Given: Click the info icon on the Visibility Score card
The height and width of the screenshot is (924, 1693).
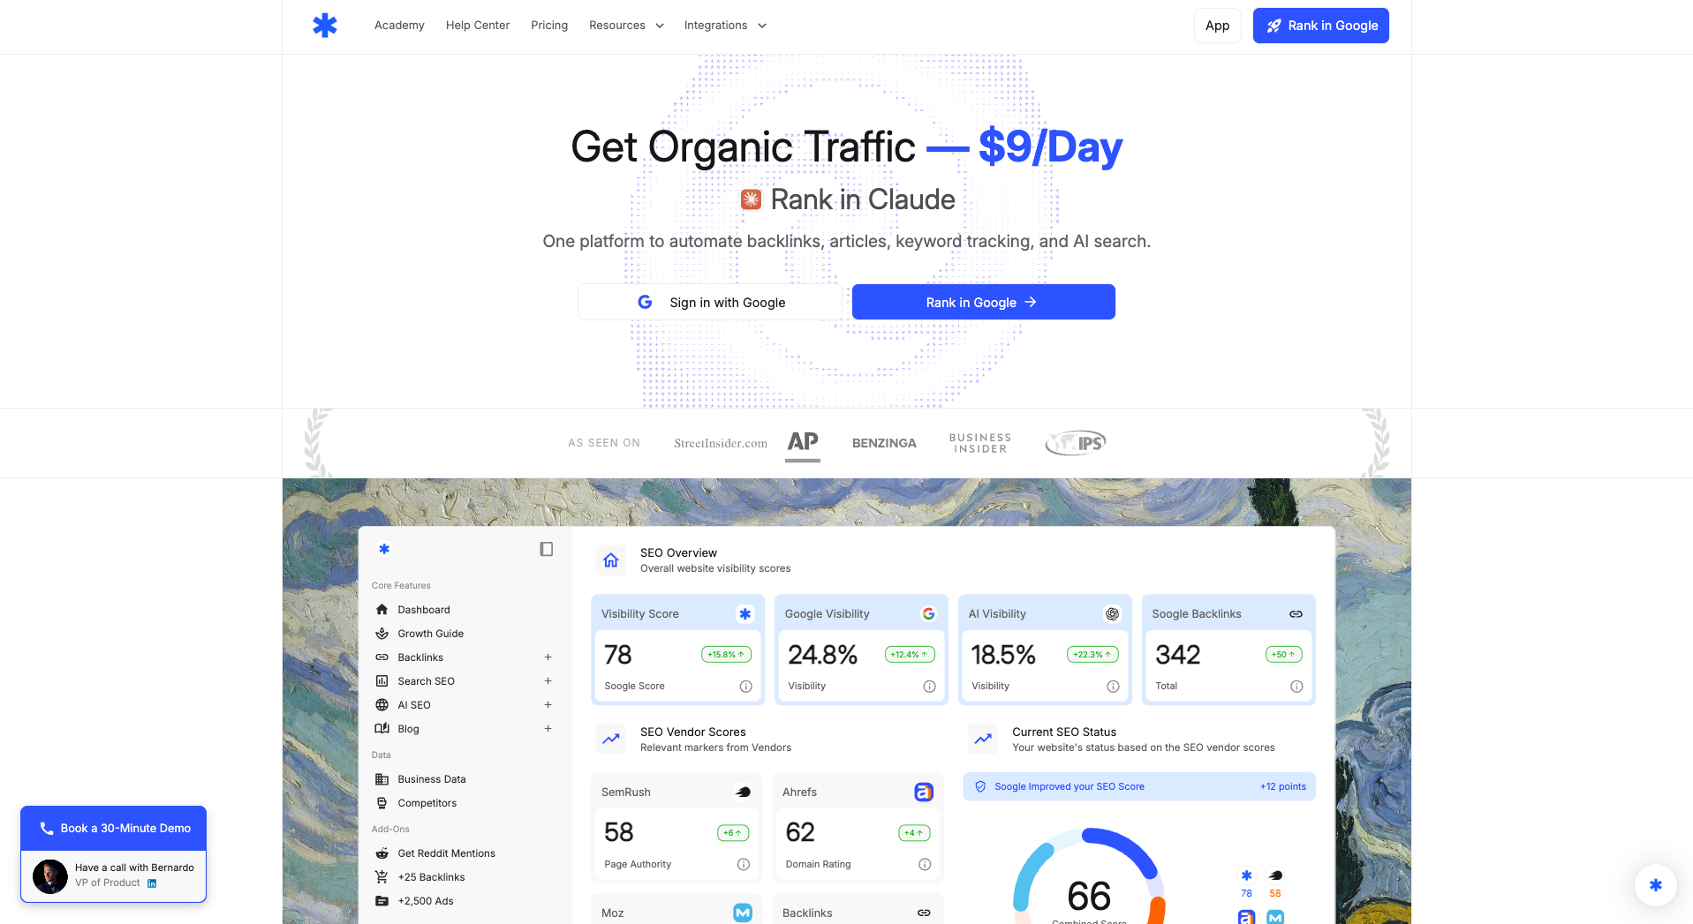Looking at the screenshot, I should click(x=744, y=686).
